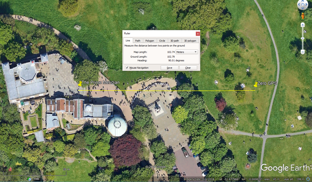Click the Zero GPS yellow pushpin
Viewport: 312px width, 182px height.
point(256,84)
